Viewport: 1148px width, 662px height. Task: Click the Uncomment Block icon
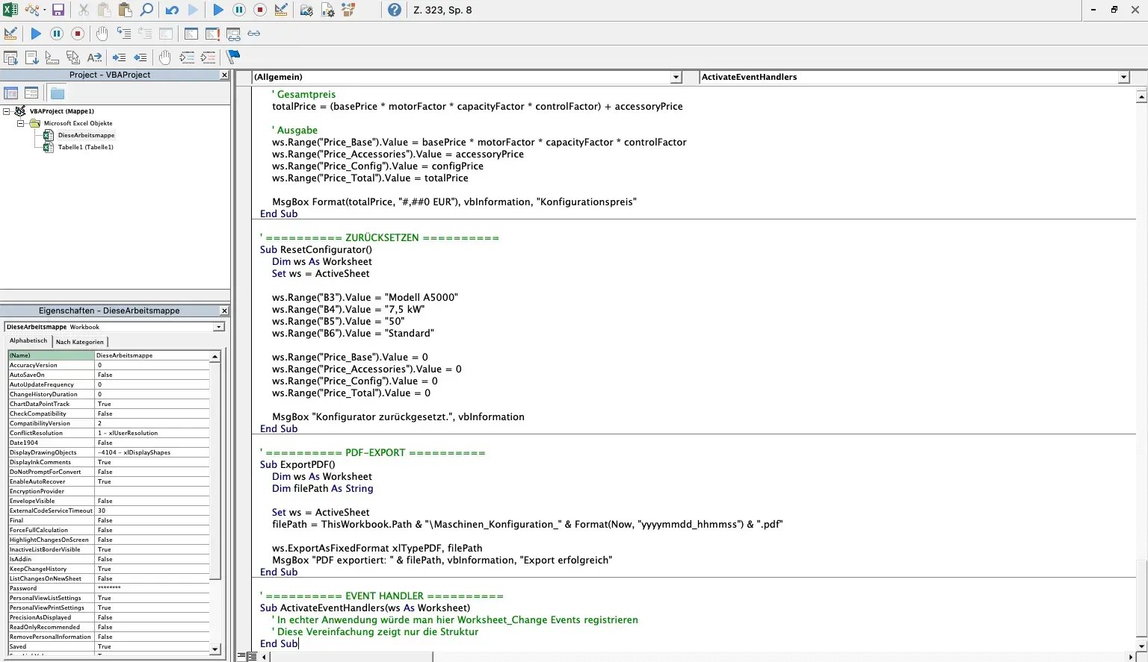(x=209, y=57)
